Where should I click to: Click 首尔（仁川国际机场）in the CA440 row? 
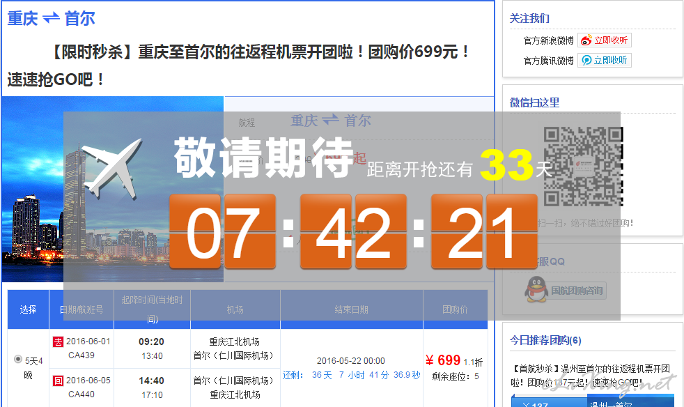[235, 381]
